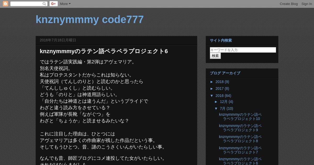Image resolution: width=314 pixels, height=165 pixels.
Task: Open the 2018 archive link
Action: click(x=220, y=82)
